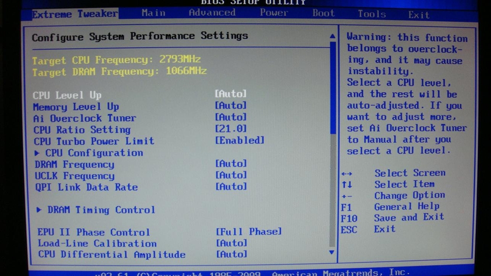The width and height of the screenshot is (491, 276).
Task: Select Memory Level Up option
Action: [x=76, y=107]
